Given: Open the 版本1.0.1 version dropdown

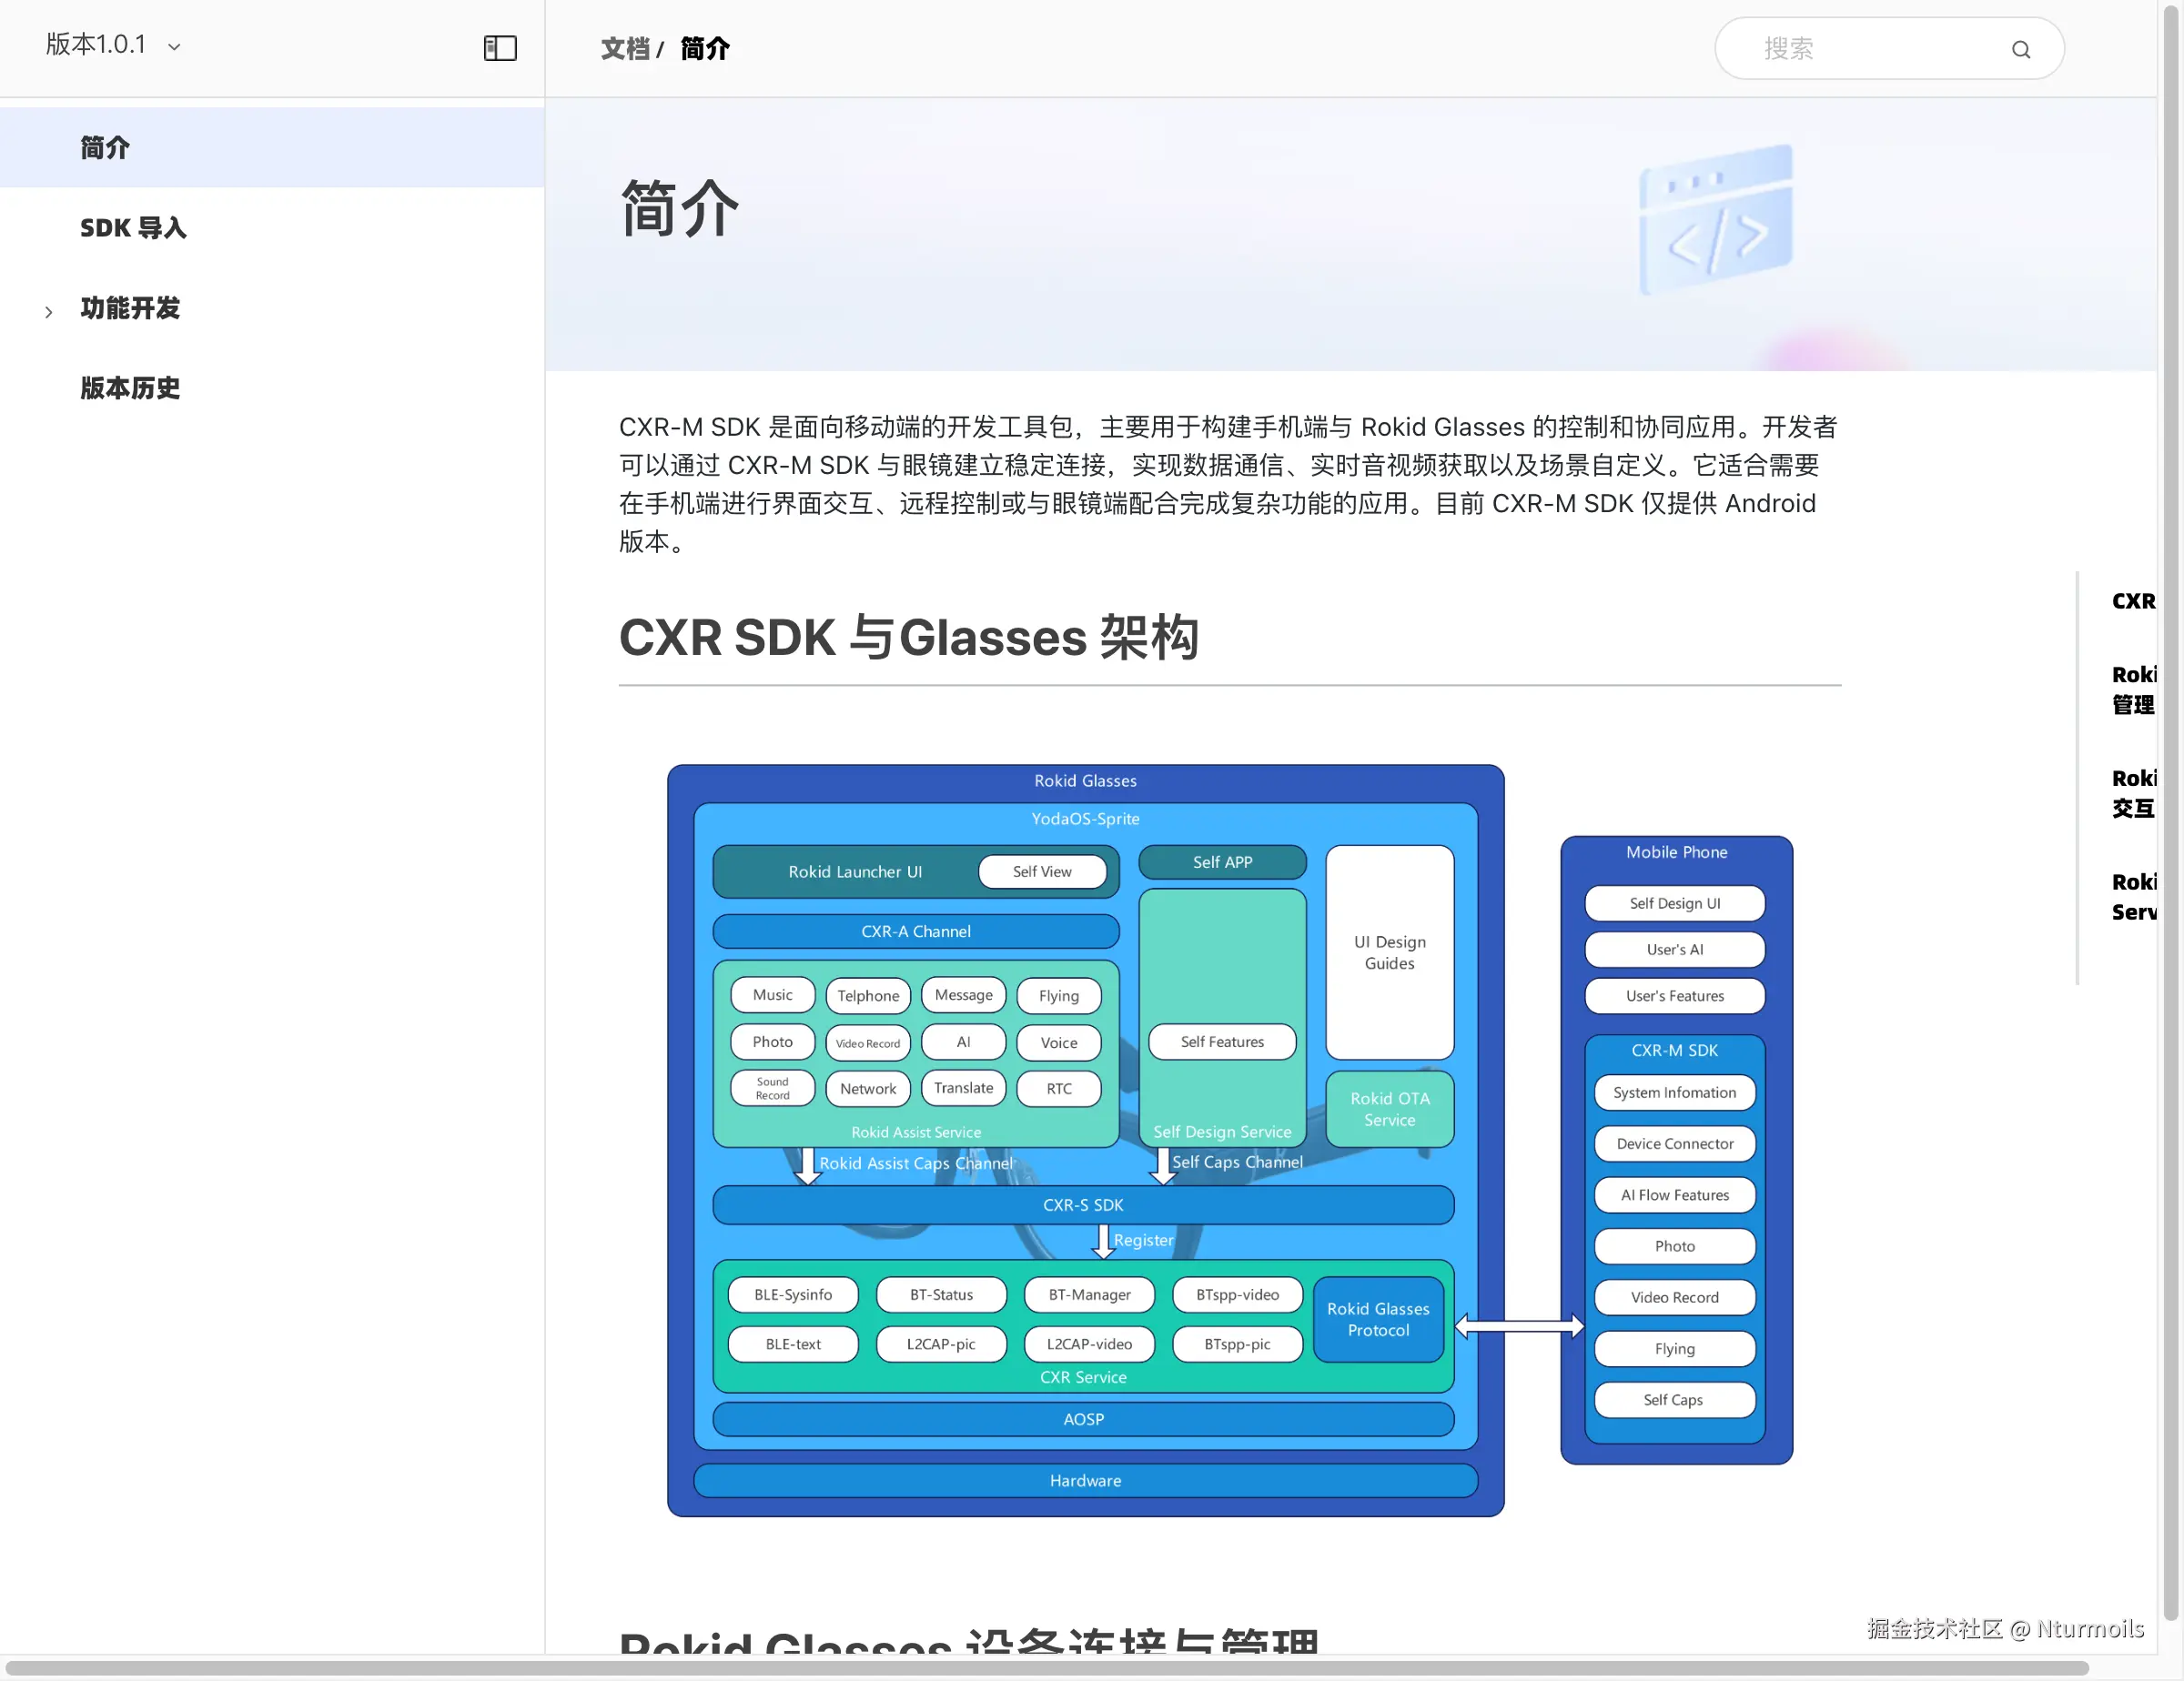Looking at the screenshot, I should pyautogui.click(x=96, y=45).
